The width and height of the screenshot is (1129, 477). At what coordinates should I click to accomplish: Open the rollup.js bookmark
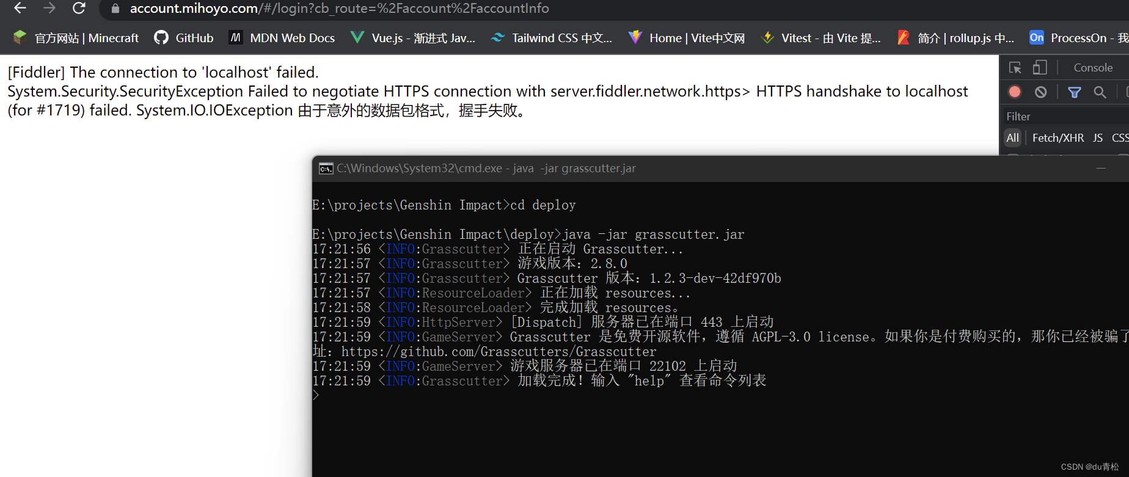pyautogui.click(x=955, y=38)
